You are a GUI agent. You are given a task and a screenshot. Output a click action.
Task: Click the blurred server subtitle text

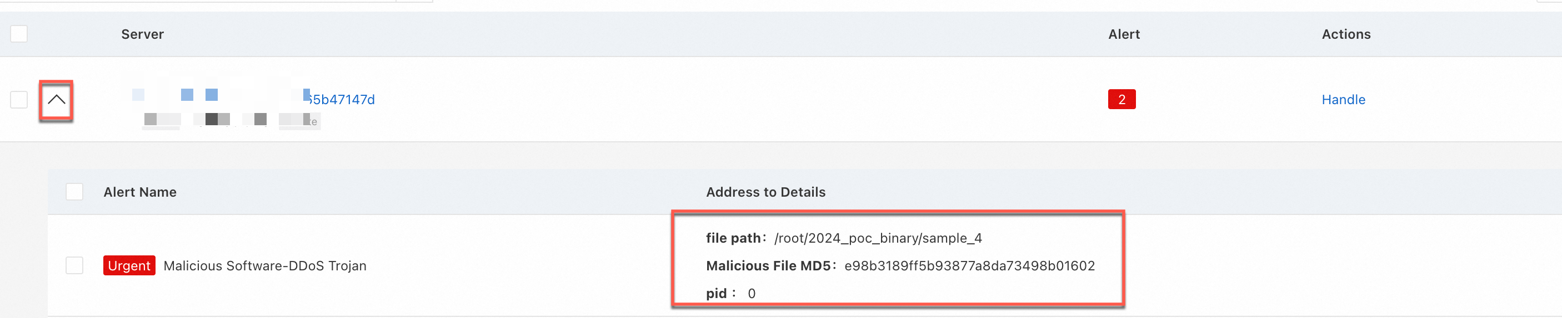click(231, 120)
